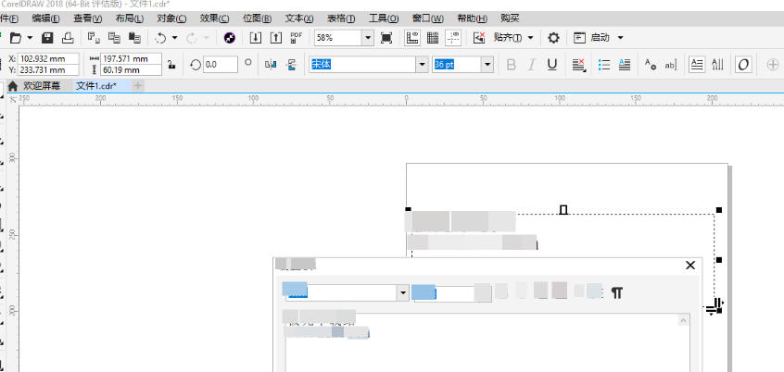Screen dimensions: 784x372
Task: Click the Export icon
Action: click(x=275, y=38)
